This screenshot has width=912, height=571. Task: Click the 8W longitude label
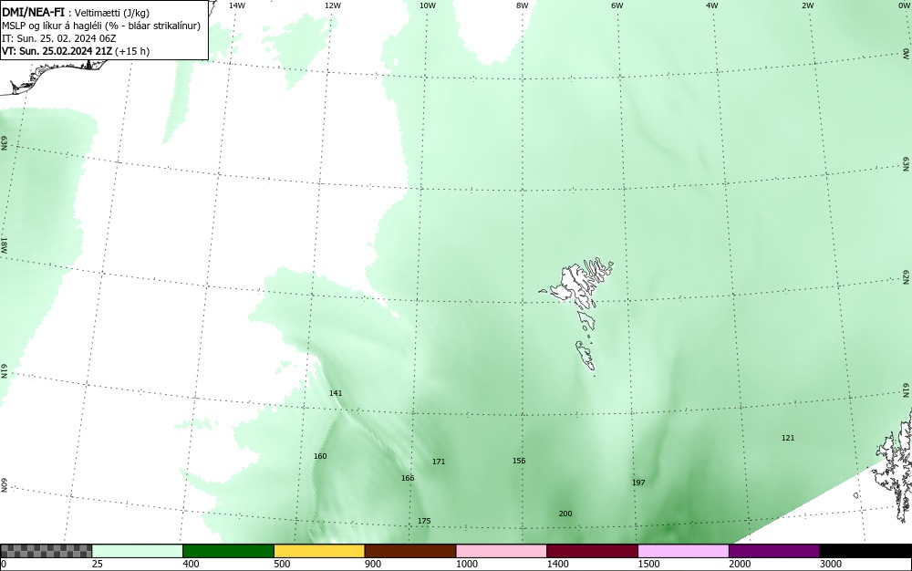523,5
